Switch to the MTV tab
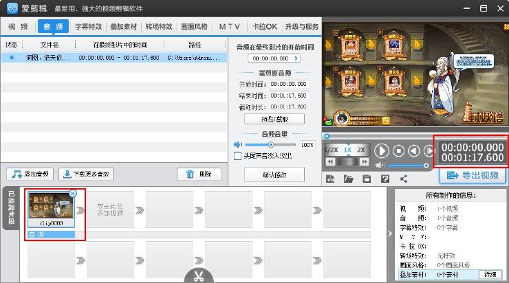This screenshot has height=283, width=509. pyautogui.click(x=230, y=27)
